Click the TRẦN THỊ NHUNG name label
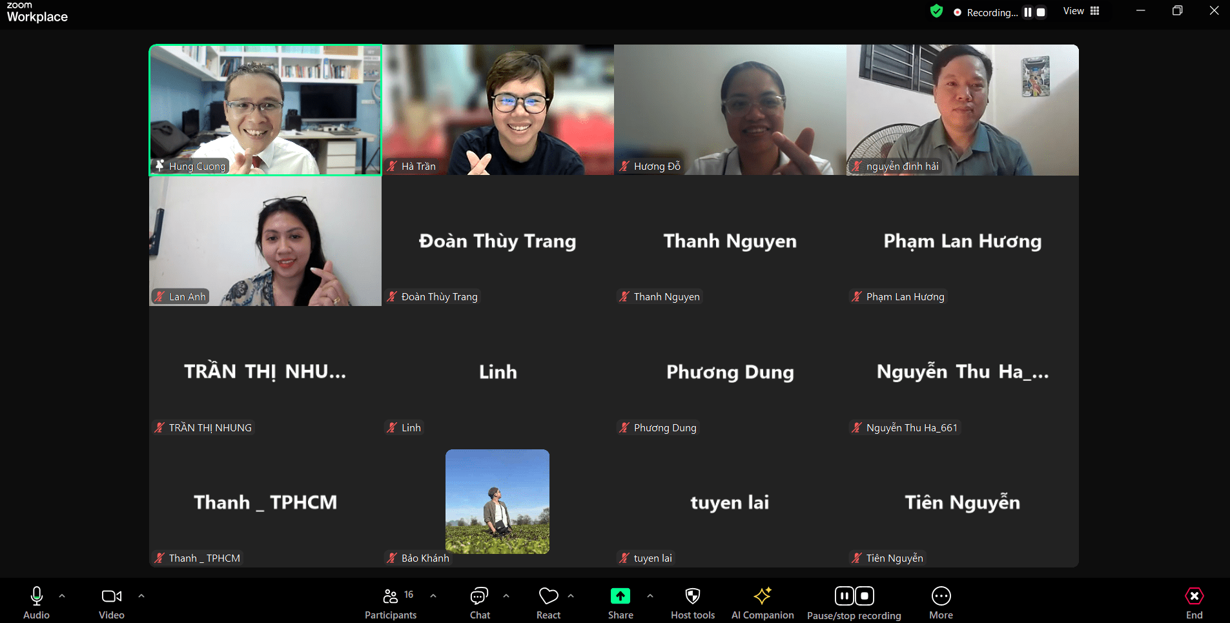Viewport: 1230px width, 623px height. 210,428
